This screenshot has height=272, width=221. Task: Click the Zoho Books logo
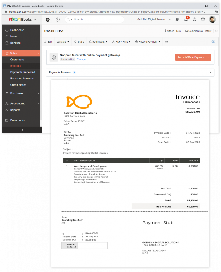click(x=20, y=19)
